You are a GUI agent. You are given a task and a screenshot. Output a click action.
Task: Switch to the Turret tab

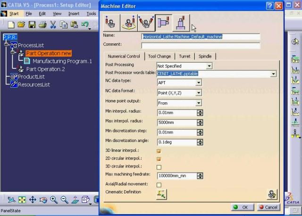tap(185, 57)
